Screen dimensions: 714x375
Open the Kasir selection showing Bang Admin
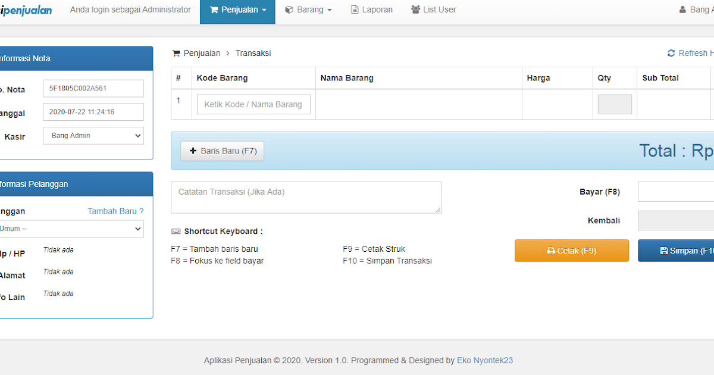93,136
